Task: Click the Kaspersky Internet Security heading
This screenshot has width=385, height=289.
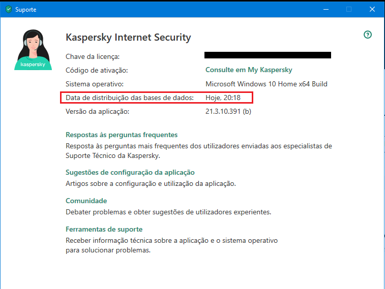Action: 129,38
